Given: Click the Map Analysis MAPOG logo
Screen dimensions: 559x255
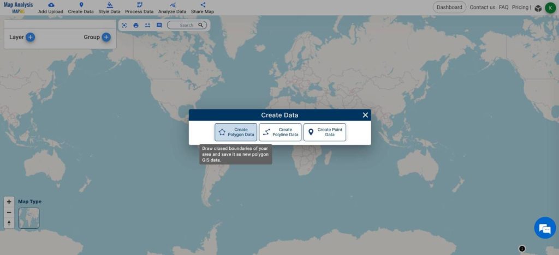Looking at the screenshot, I should click(x=18, y=8).
